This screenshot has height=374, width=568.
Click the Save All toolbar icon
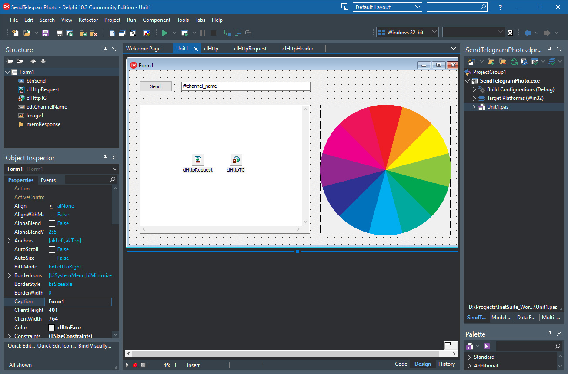click(60, 33)
